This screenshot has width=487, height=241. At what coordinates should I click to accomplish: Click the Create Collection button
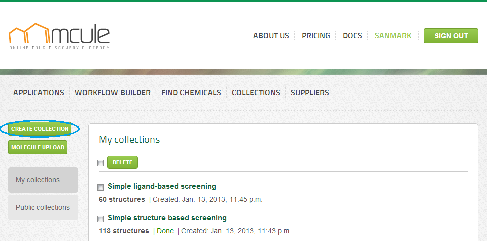pyautogui.click(x=40, y=129)
